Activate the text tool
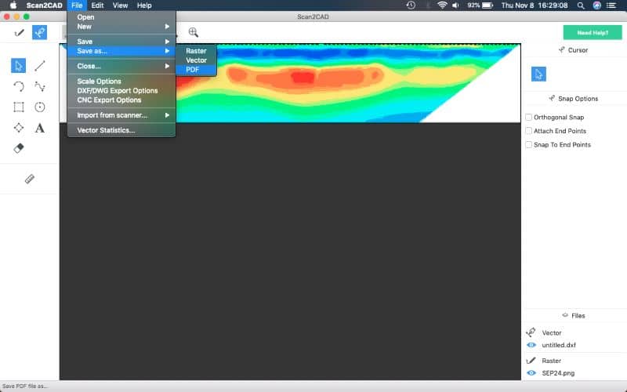This screenshot has height=392, width=627. 40,128
